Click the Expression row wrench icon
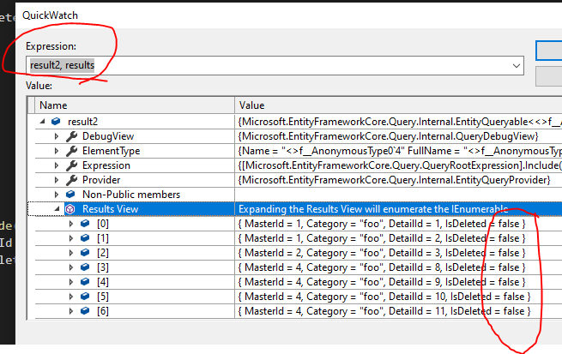The image size is (562, 354). click(71, 165)
